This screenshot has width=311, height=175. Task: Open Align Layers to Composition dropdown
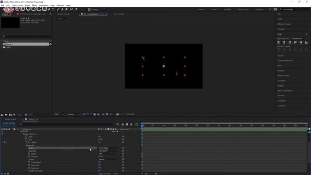coord(299,38)
